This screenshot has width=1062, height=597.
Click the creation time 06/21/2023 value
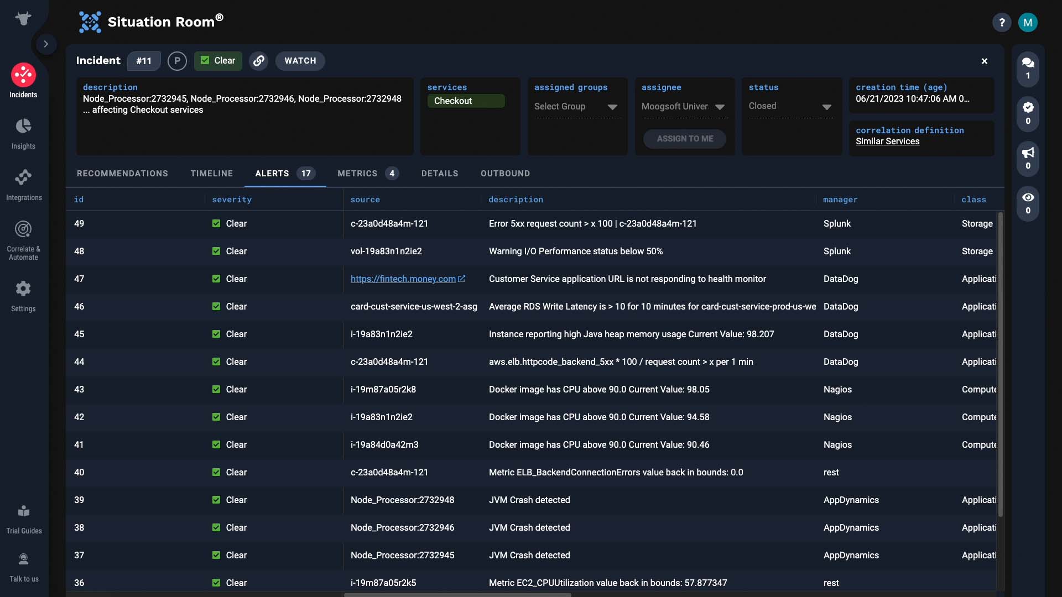pos(912,99)
